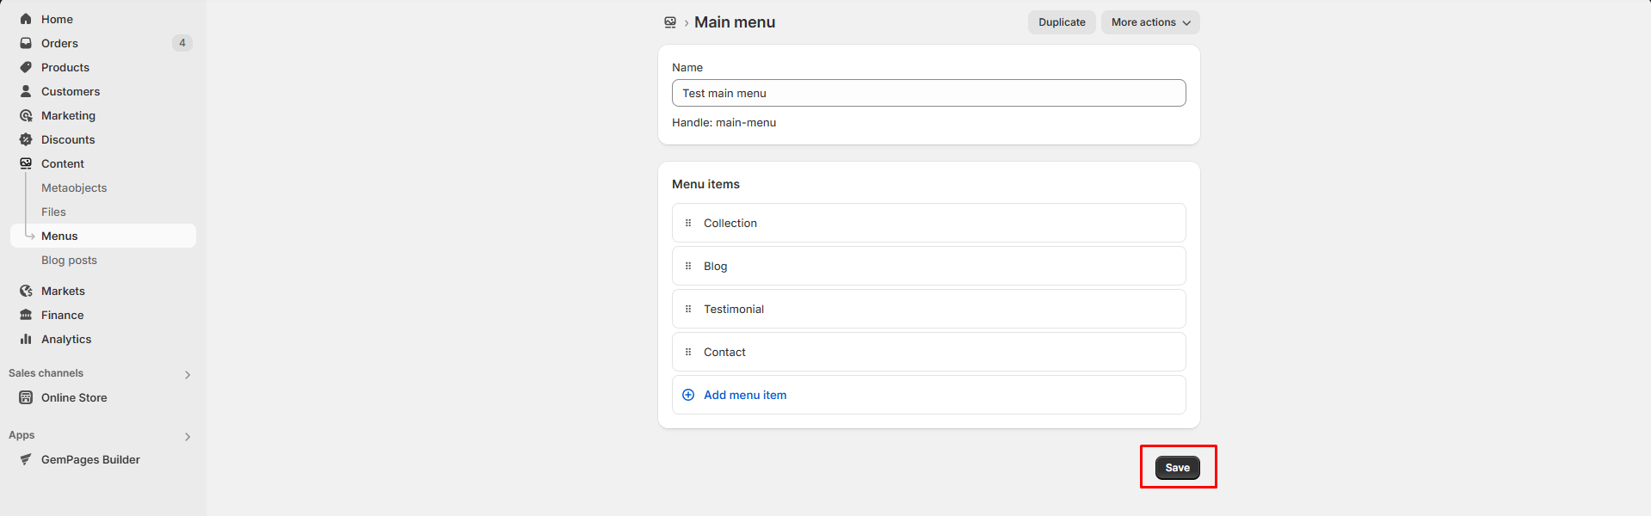Open Metaobjects under Content
The width and height of the screenshot is (1651, 516).
coord(74,187)
